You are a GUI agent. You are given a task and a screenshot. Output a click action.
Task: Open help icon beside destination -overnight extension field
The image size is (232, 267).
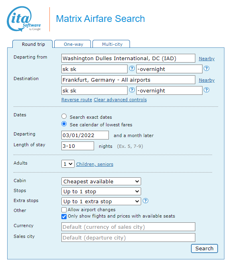coord(206,90)
